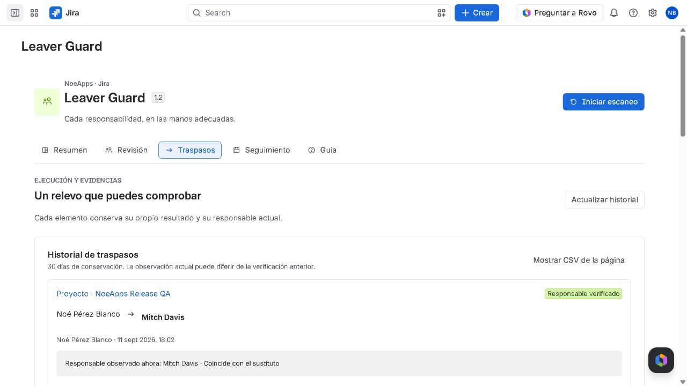
Task: Click the search field apps icon
Action: [x=441, y=13]
